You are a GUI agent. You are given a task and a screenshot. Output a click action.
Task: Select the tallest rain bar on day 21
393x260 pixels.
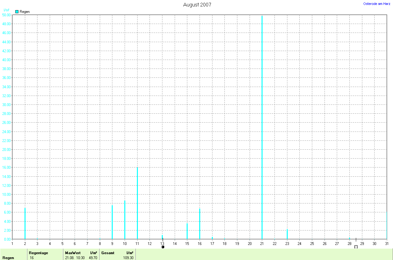[262, 127]
